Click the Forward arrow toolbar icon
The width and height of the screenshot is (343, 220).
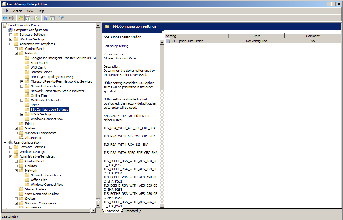click(12, 18)
